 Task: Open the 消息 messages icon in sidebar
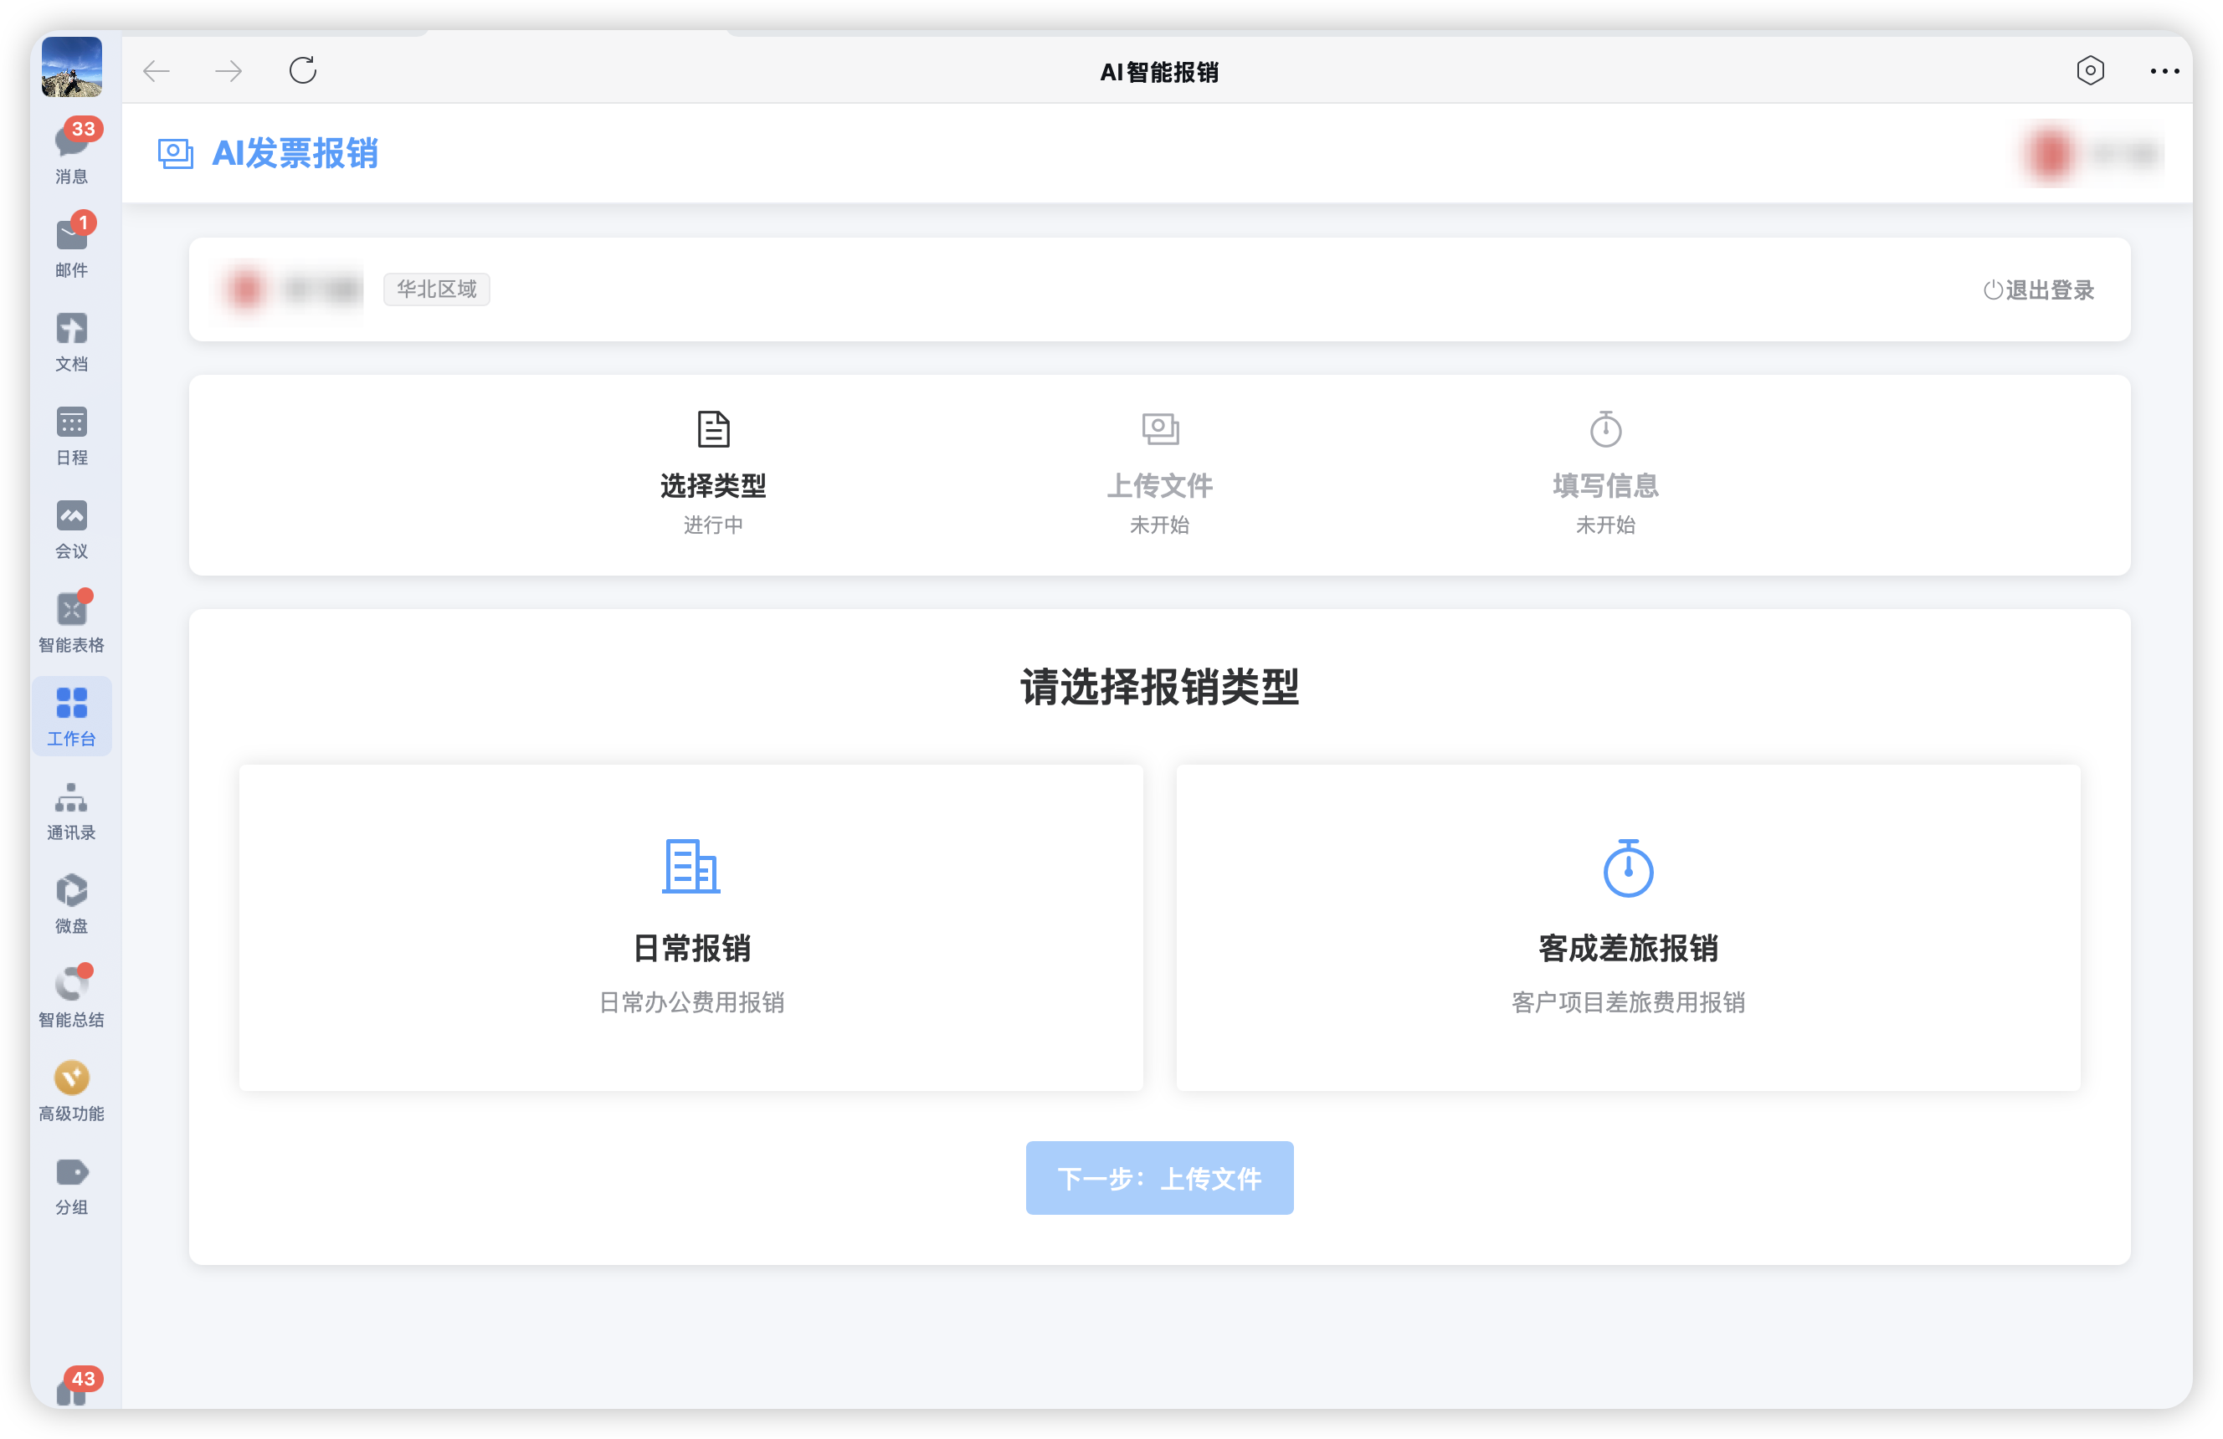tap(71, 150)
